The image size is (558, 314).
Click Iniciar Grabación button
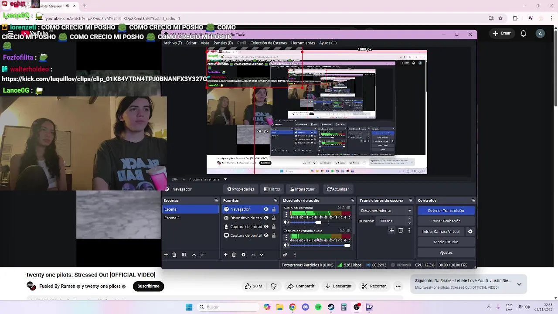pos(446,221)
